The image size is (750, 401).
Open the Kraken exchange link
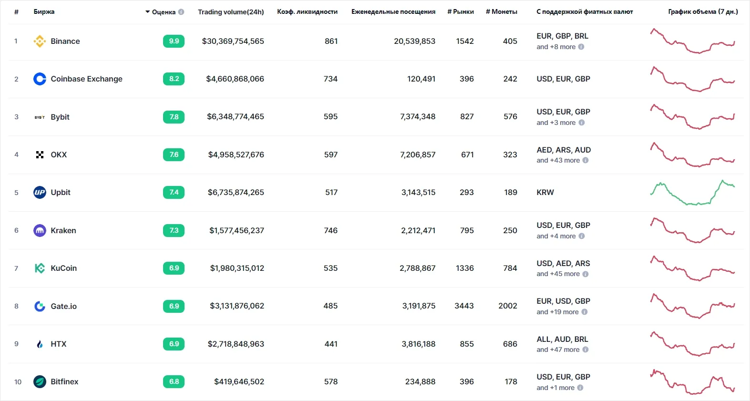click(63, 230)
